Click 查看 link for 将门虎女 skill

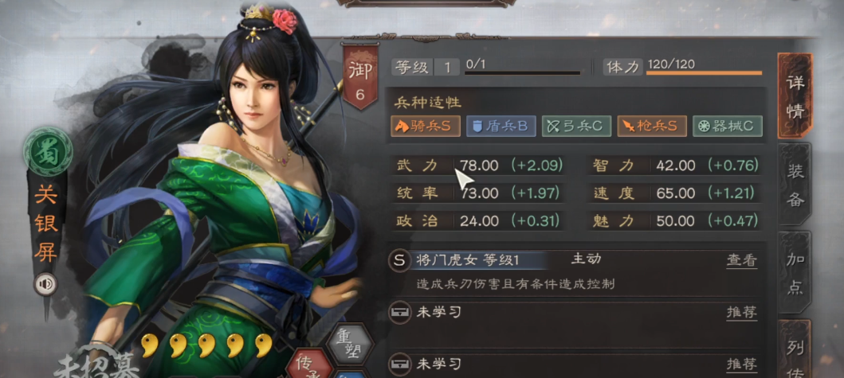(742, 261)
